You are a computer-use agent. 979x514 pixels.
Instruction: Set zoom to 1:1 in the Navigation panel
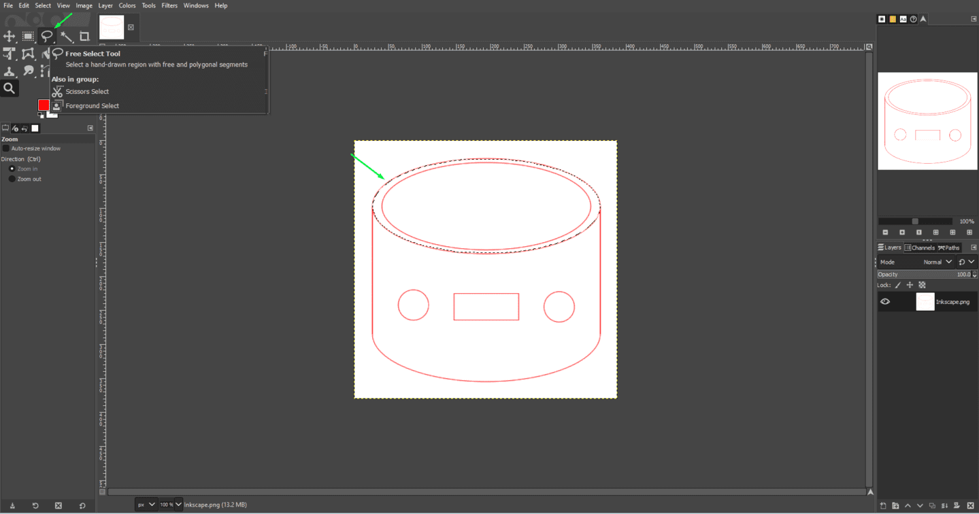919,233
